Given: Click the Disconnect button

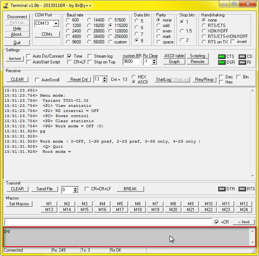Looking at the screenshot, I should tap(17, 17).
